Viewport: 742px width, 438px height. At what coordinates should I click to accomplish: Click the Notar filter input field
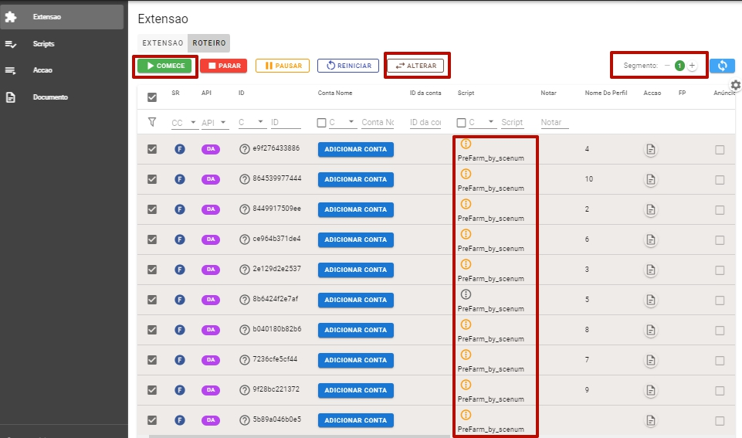click(x=554, y=122)
